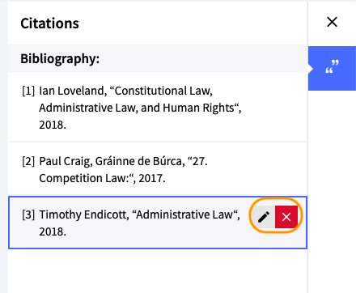Viewport: 356px width, 293px height.
Task: Click the [3] citation number marker
Action: coord(28,214)
